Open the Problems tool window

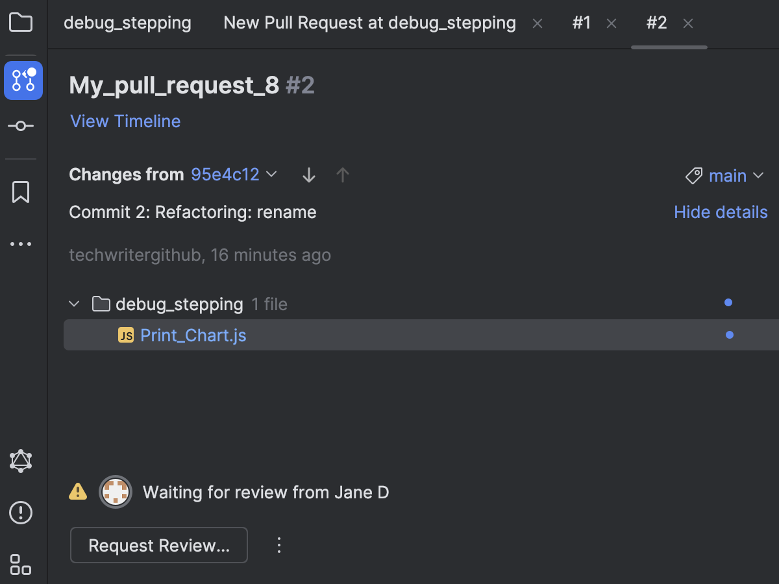tap(20, 513)
